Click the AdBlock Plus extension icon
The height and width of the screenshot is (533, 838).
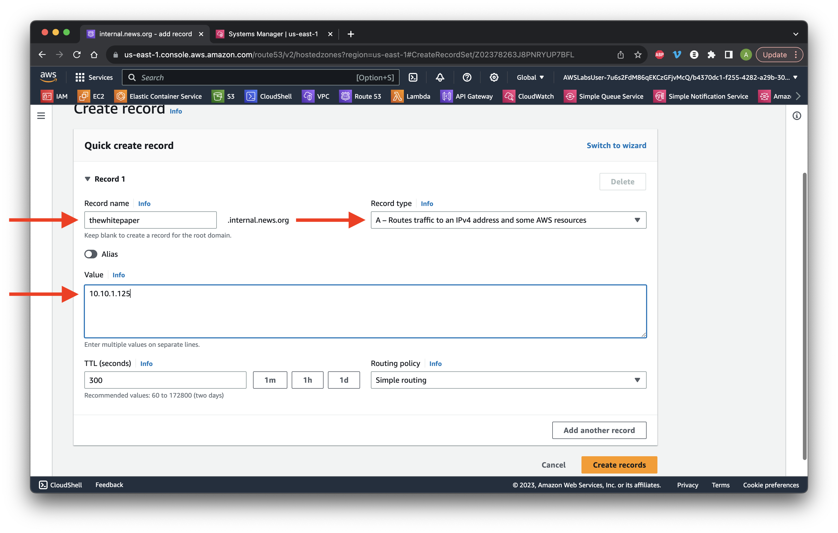click(659, 55)
